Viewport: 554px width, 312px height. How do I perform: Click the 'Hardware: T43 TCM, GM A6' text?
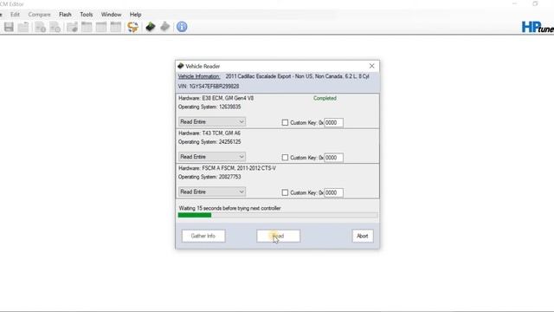tap(209, 133)
